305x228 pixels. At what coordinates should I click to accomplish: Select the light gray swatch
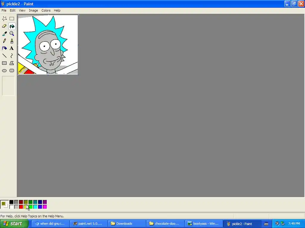16,207
